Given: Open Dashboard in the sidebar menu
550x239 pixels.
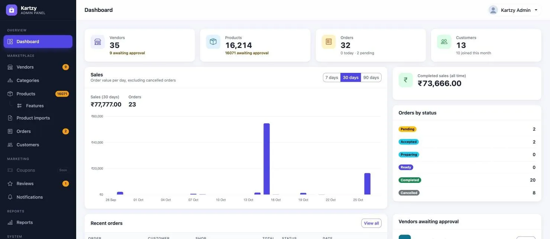Looking at the screenshot, I should point(38,42).
